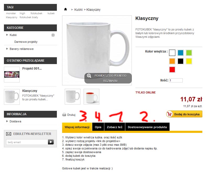Show the red-interior mug thumbnail

pos(91,97)
